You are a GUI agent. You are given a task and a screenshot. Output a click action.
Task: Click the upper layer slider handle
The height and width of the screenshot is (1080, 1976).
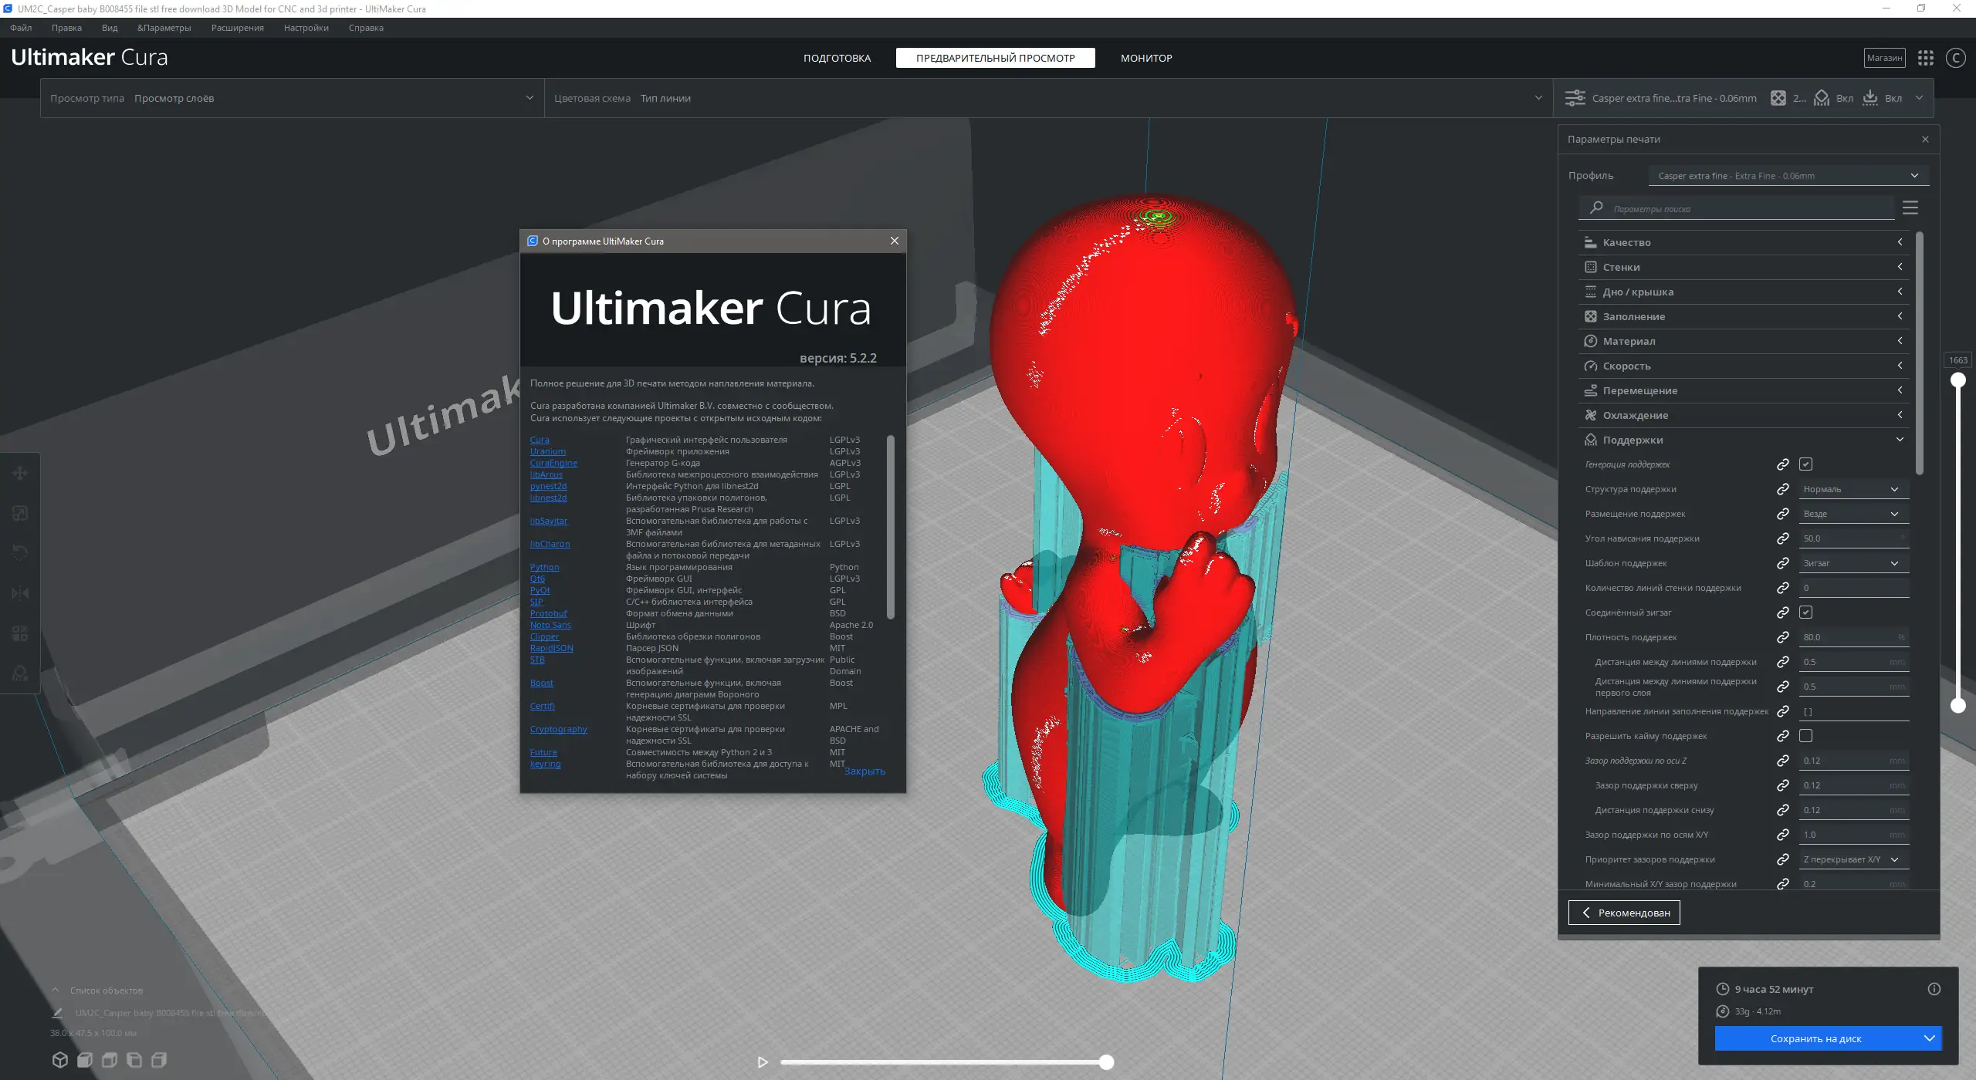coord(1958,380)
